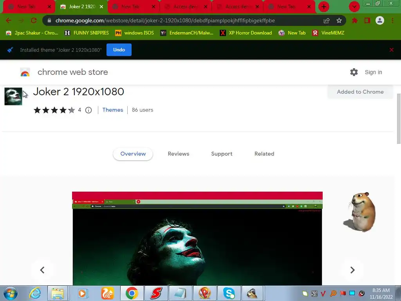Open a new tab with the plus button

324,7
